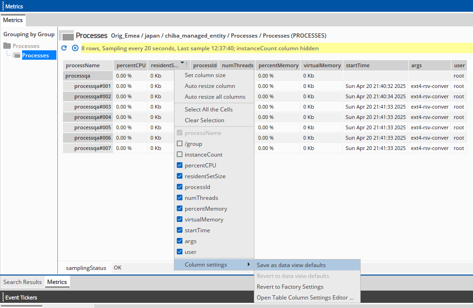Enable the /group column checkbox
The width and height of the screenshot is (473, 308).
[x=180, y=144]
